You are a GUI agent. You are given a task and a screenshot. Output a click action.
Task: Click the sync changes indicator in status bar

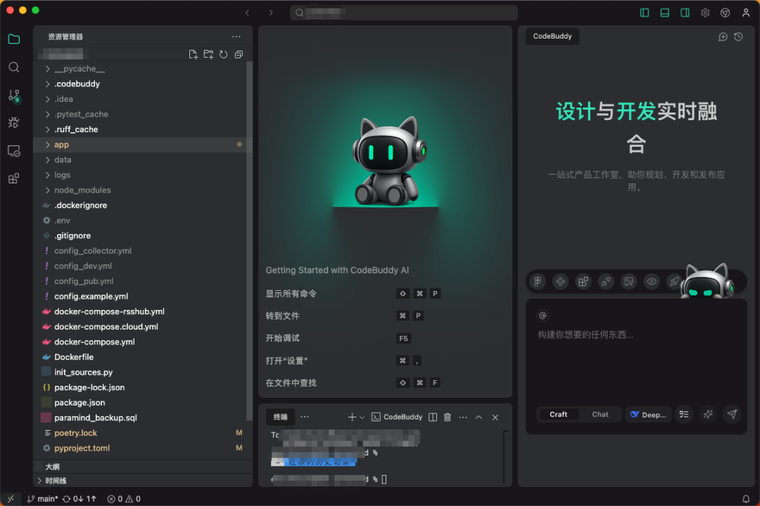pyautogui.click(x=80, y=499)
